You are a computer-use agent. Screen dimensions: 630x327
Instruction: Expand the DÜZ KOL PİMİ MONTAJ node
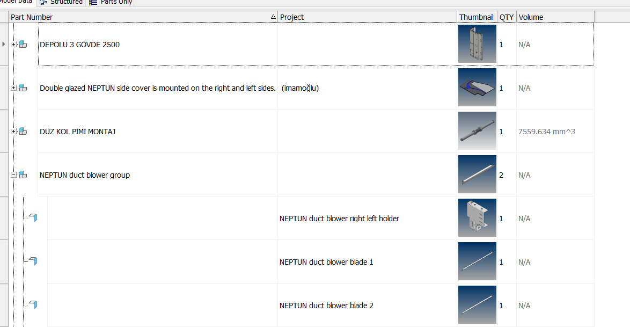(14, 132)
